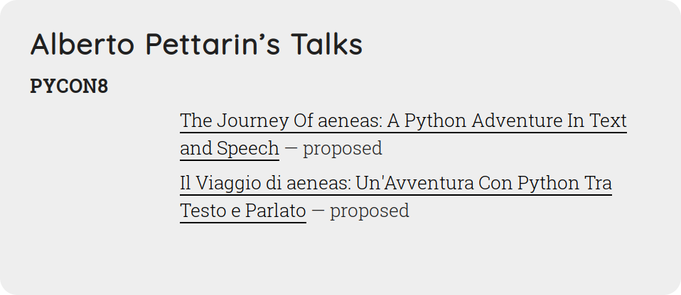The image size is (681, 295).
Task: Click the word 'Speech' in English title
Action: coord(248,149)
